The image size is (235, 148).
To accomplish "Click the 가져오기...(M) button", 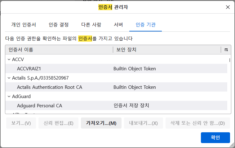I will pos(101,123).
